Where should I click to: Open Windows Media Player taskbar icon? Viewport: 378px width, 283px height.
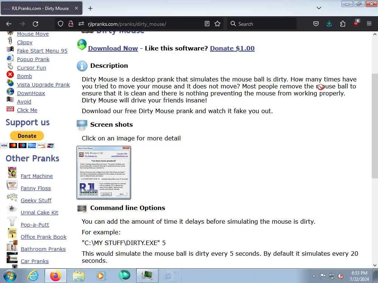click(101, 276)
